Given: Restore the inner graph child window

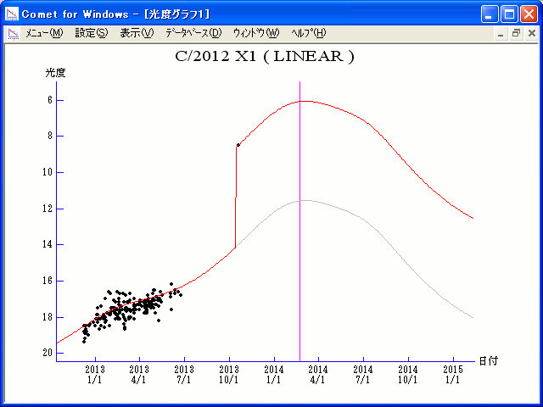Looking at the screenshot, I should [x=516, y=34].
